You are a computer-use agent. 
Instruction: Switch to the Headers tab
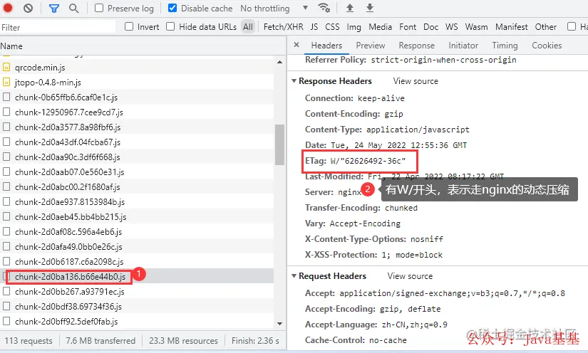point(326,46)
